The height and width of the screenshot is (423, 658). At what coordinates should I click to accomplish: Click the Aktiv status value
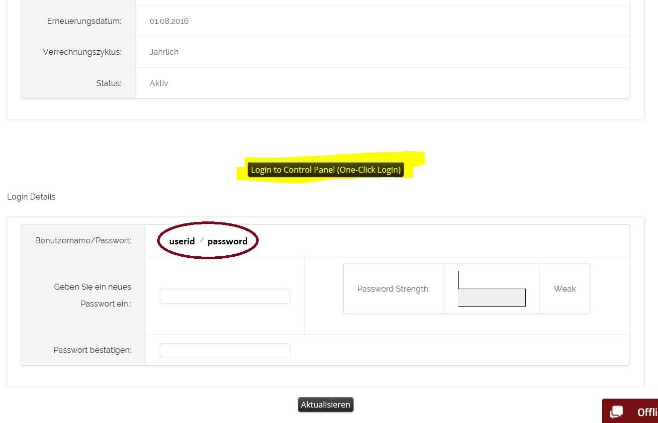[x=159, y=83]
